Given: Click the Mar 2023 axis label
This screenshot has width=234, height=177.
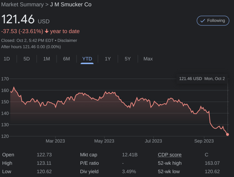Looking at the screenshot, I should click(x=55, y=141).
